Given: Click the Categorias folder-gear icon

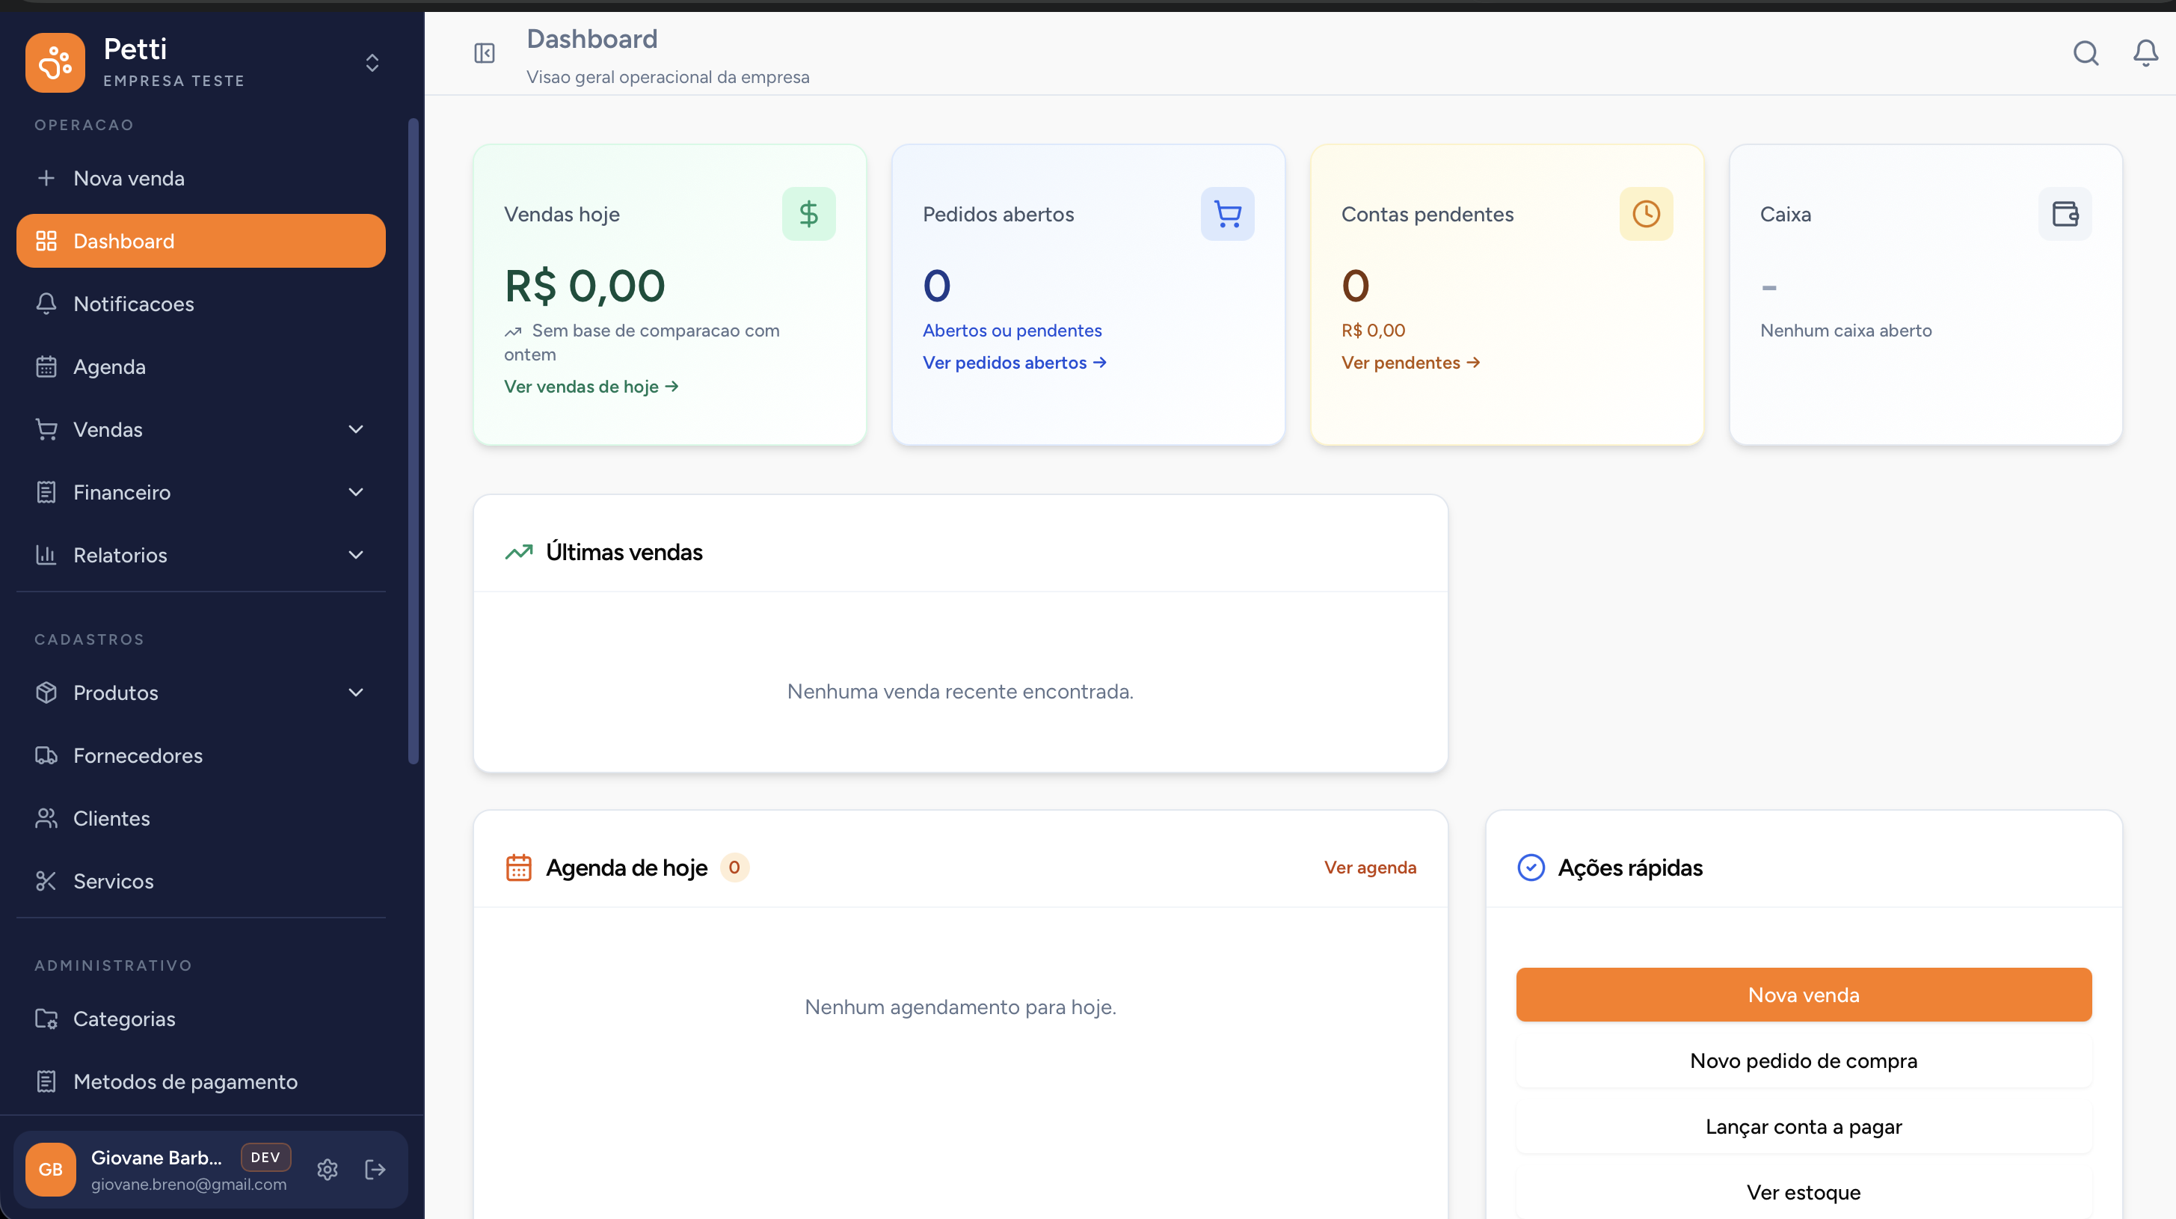Looking at the screenshot, I should pos(46,1019).
